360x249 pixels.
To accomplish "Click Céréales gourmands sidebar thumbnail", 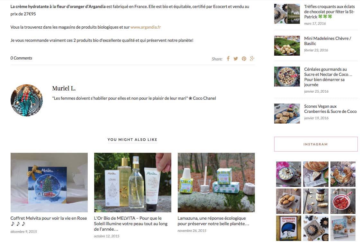I will (x=287, y=77).
